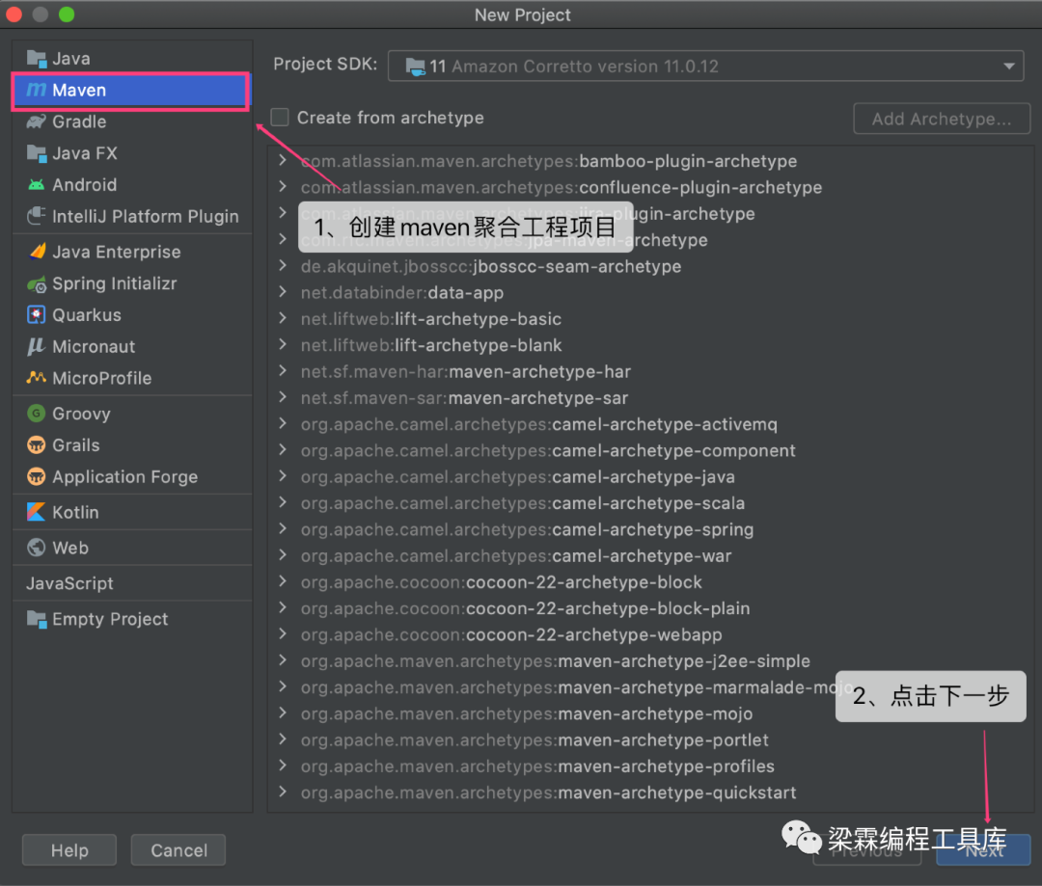
Task: Click the Android robot icon
Action: click(37, 185)
